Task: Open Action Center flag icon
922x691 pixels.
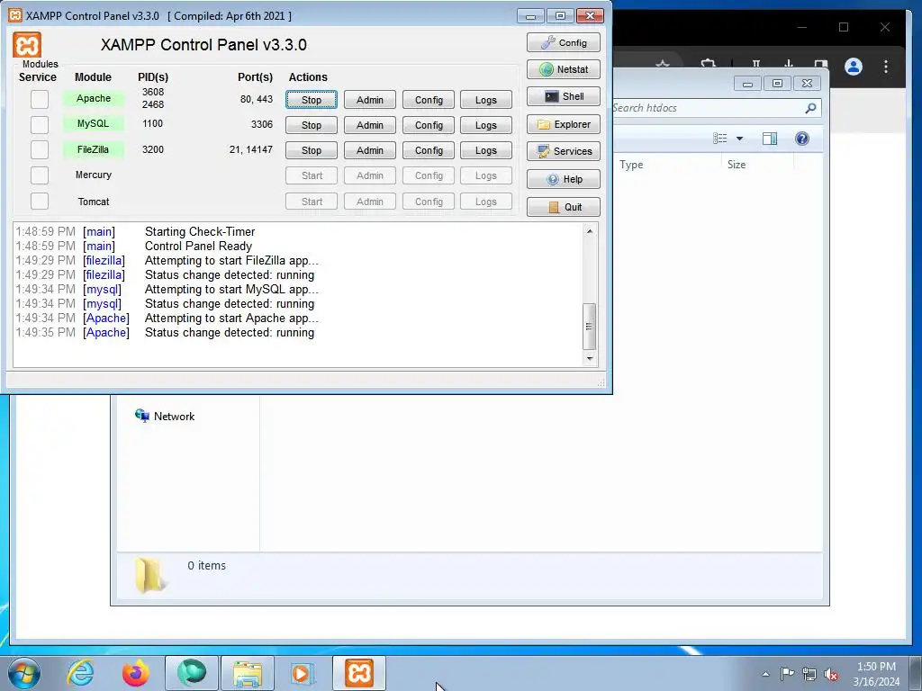Action: pos(787,673)
